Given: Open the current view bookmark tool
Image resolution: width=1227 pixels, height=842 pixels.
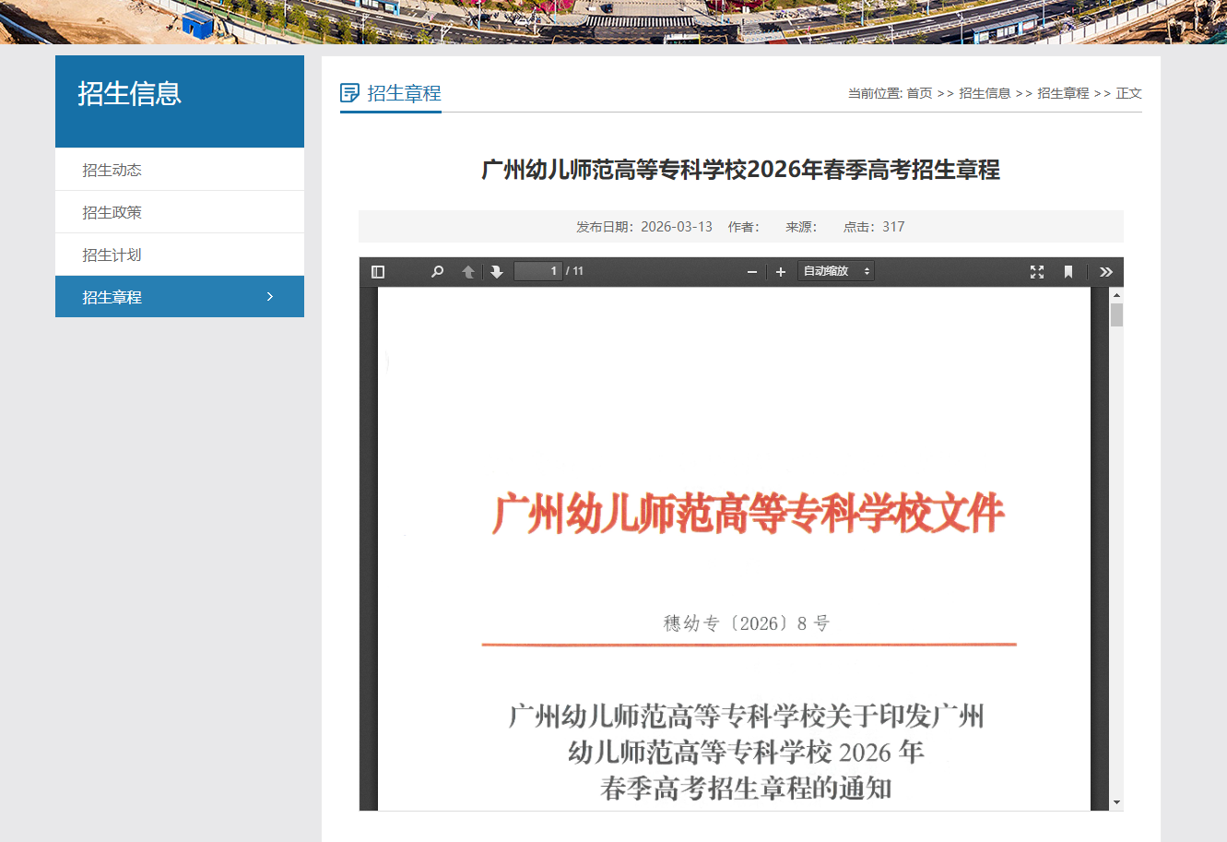Looking at the screenshot, I should (1068, 271).
